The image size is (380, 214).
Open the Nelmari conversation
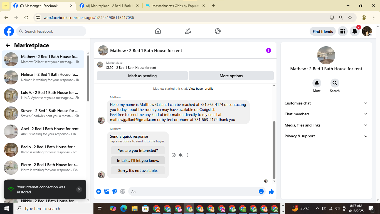pyautogui.click(x=43, y=77)
